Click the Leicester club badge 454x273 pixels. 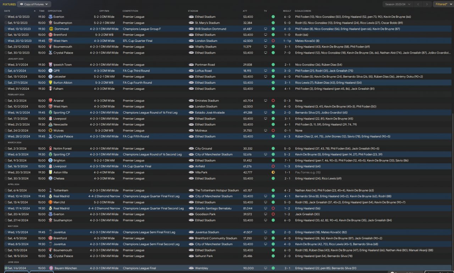click(51, 77)
